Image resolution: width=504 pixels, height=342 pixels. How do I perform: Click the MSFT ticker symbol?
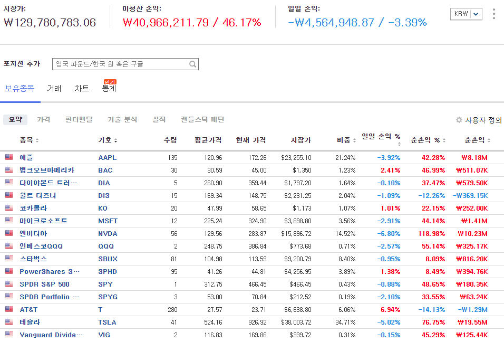tap(108, 221)
